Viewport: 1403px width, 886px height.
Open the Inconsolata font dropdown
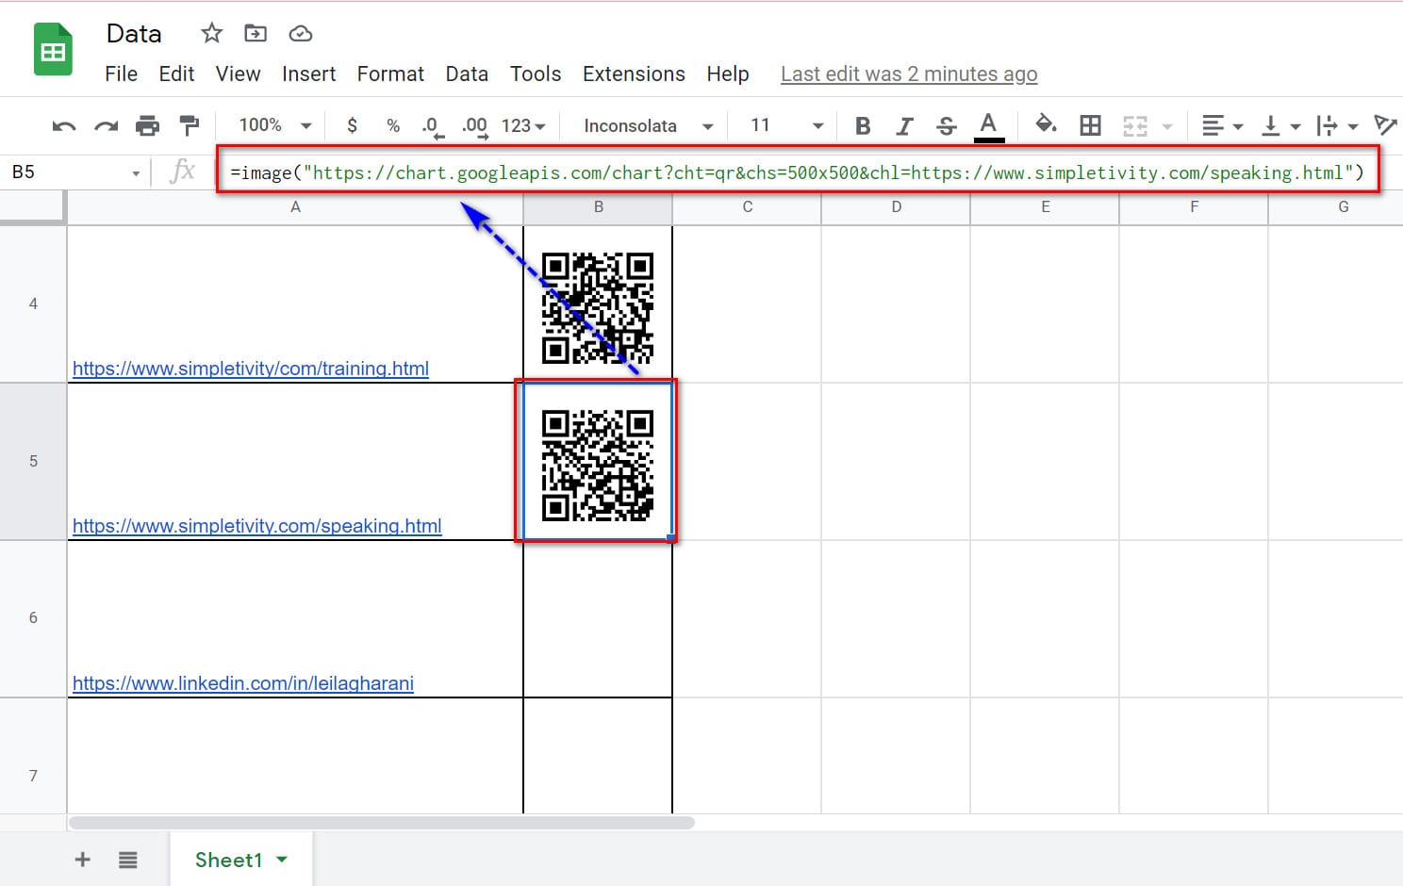648,126
